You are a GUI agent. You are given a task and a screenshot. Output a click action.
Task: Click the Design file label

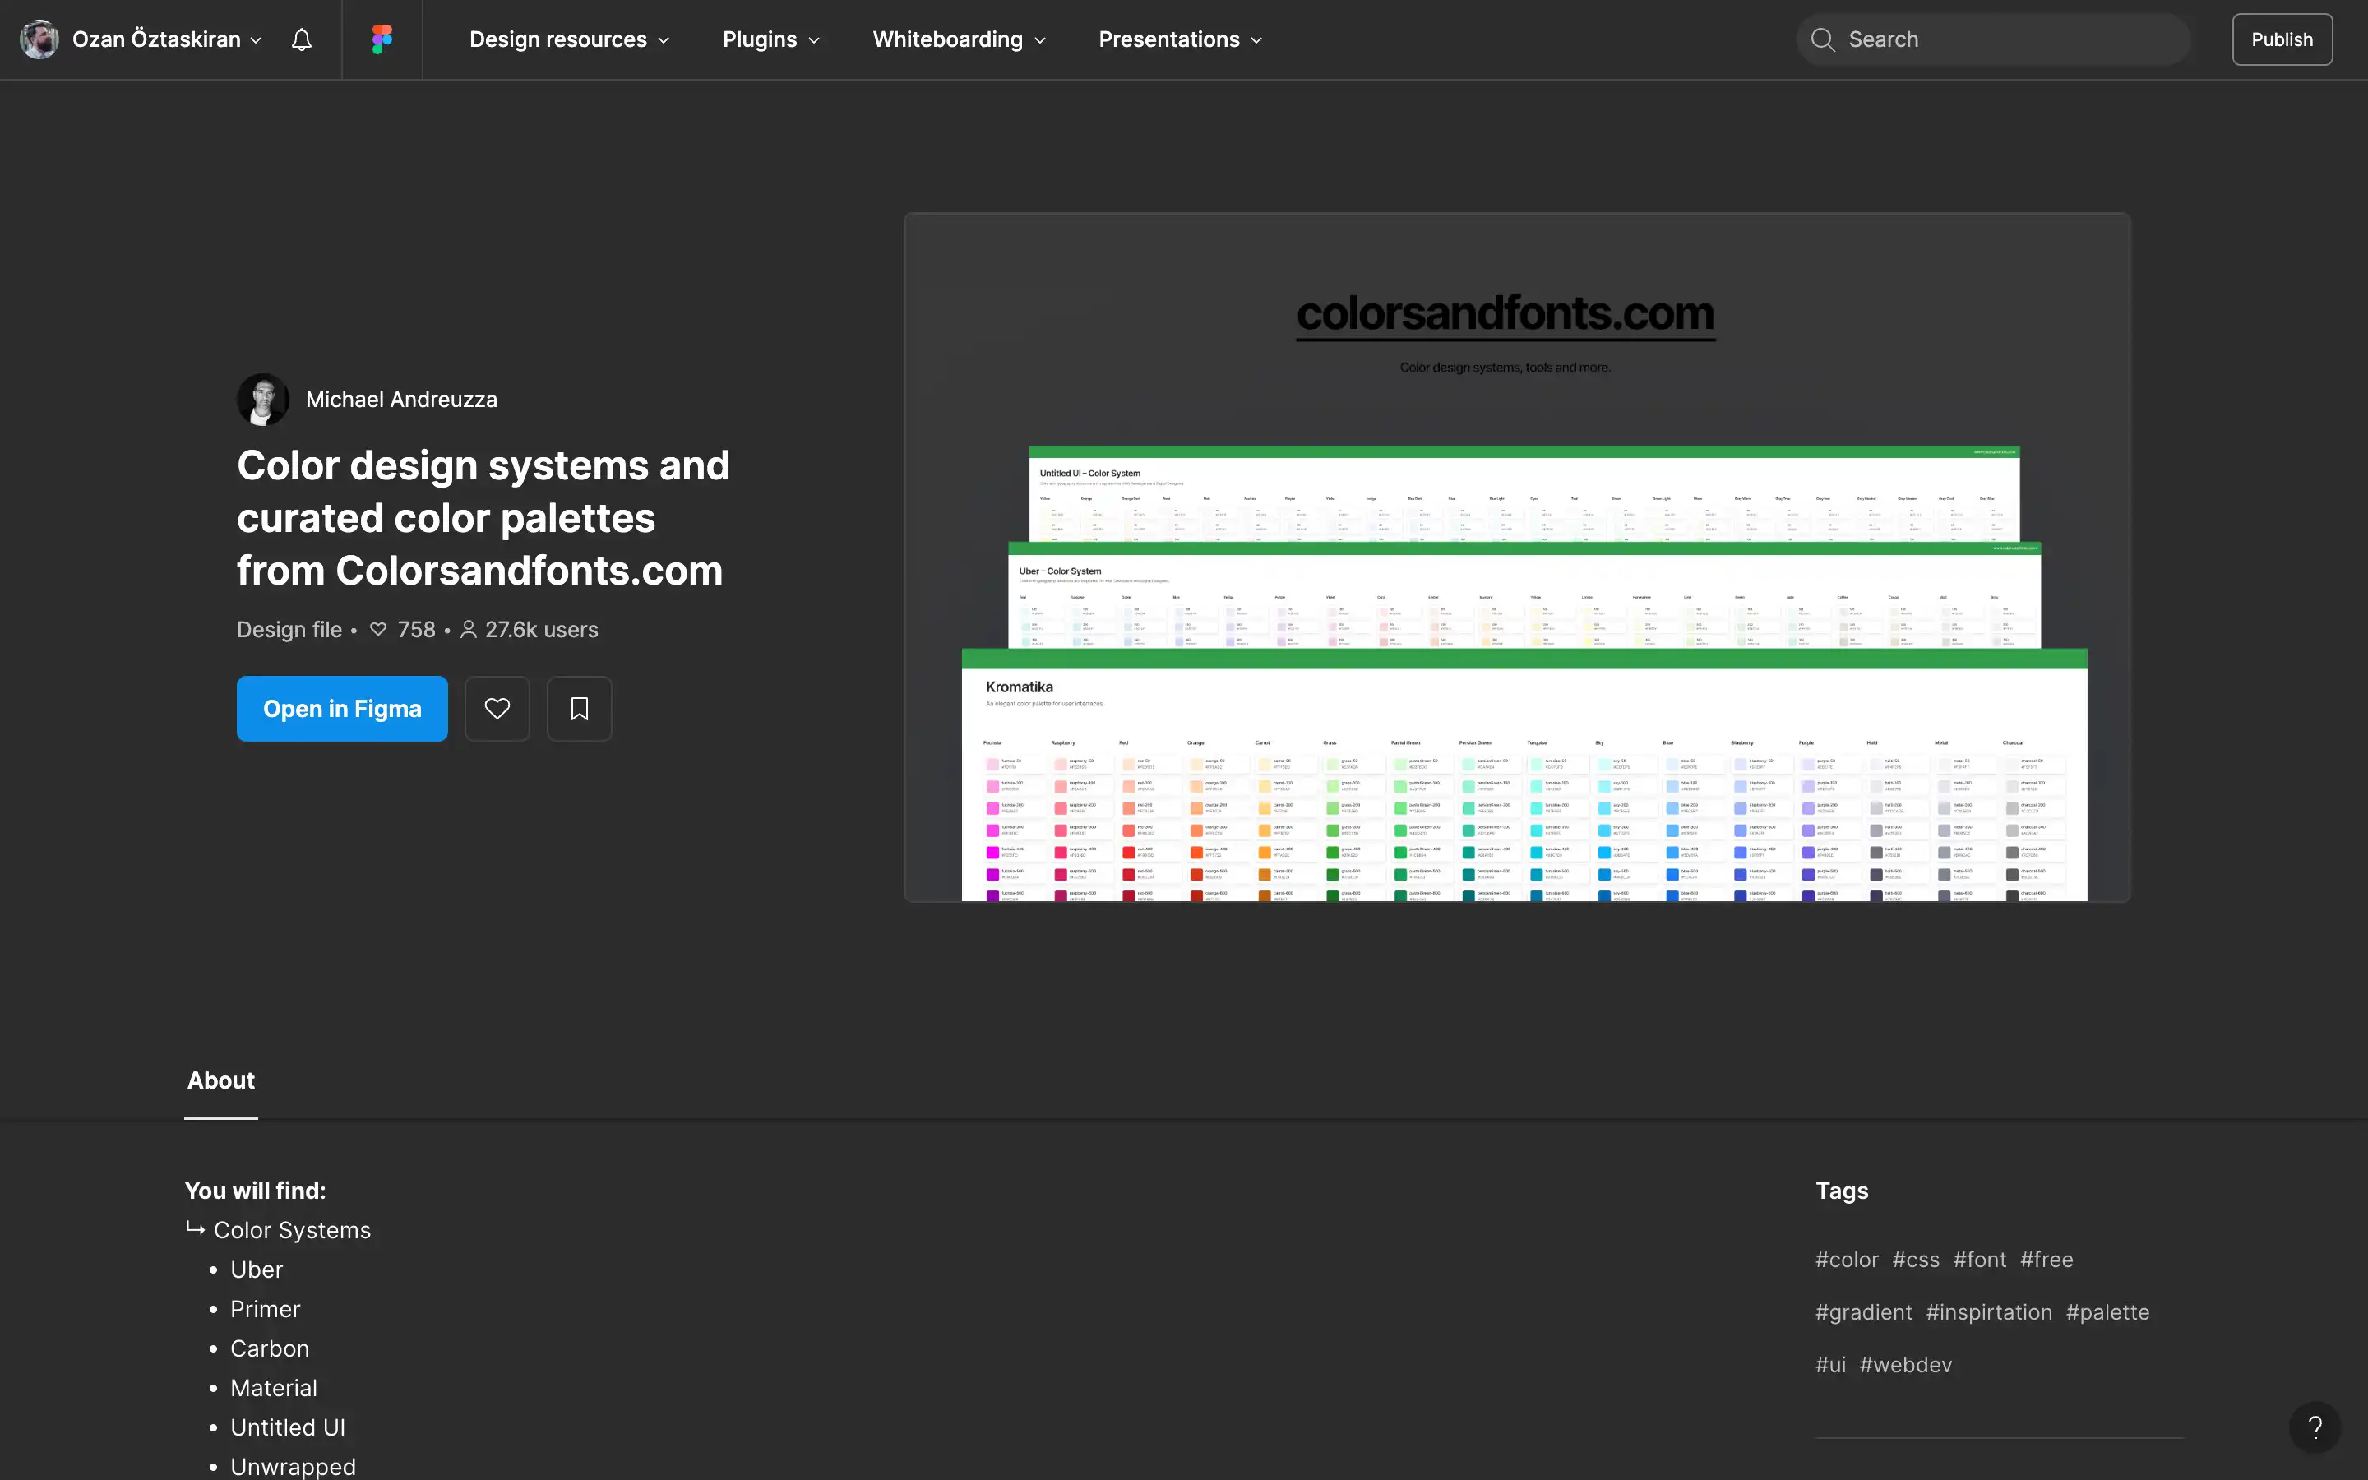289,629
